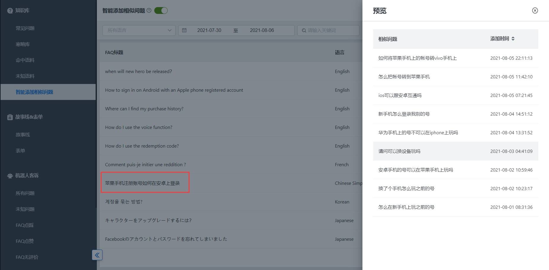The height and width of the screenshot is (270, 549).
Task: Click FAQ Facebookのアカウントとパスワードを忘れて...
Action: (166, 239)
